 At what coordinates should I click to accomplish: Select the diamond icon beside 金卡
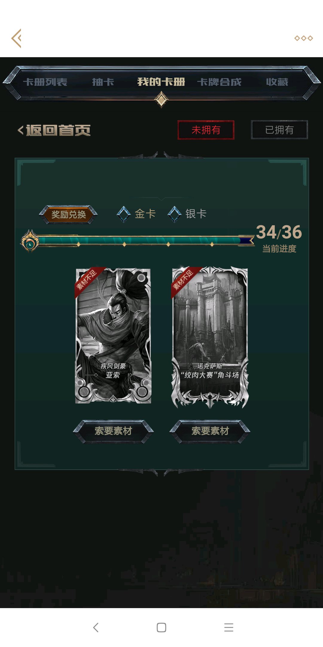coord(124,214)
